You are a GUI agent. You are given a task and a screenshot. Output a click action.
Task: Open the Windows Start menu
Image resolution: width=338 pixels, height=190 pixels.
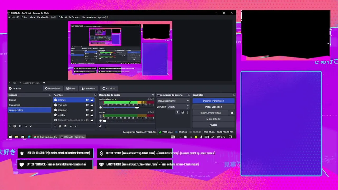point(10,137)
